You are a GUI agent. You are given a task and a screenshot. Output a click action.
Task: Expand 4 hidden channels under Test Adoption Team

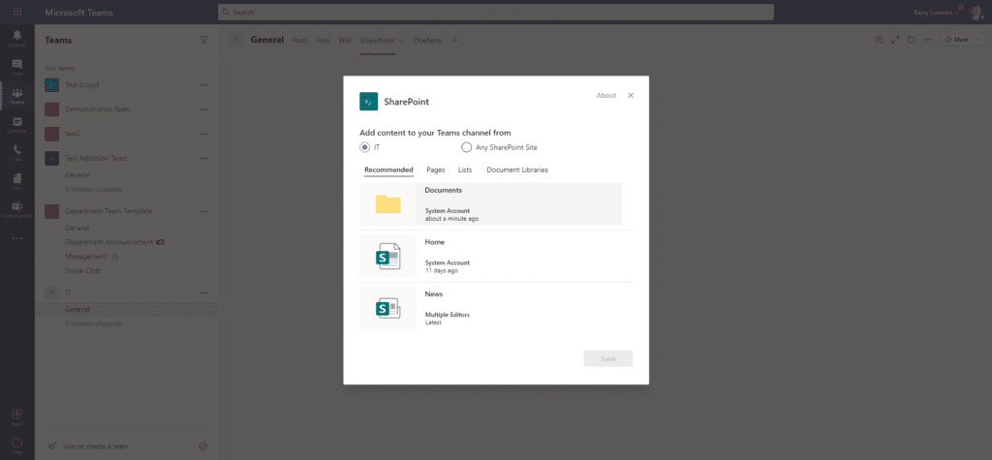pyautogui.click(x=94, y=189)
